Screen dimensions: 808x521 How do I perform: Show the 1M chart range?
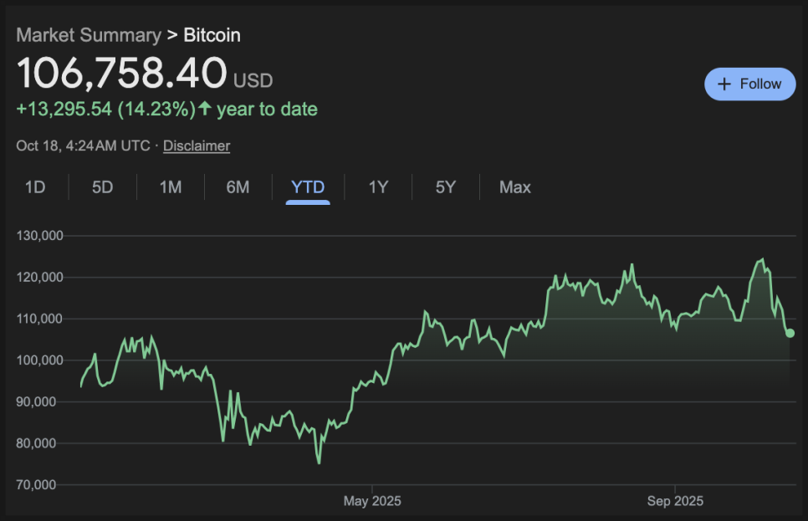pos(170,187)
